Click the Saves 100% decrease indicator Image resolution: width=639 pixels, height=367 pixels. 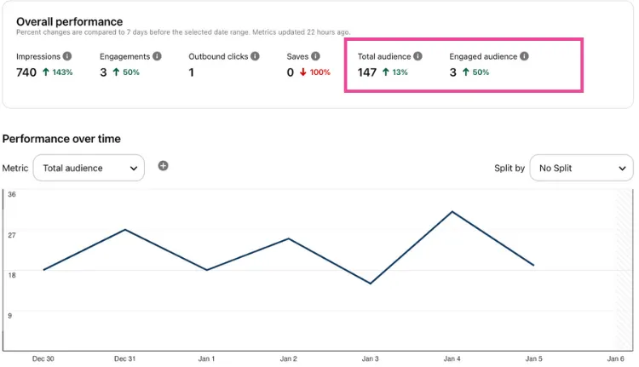point(314,72)
